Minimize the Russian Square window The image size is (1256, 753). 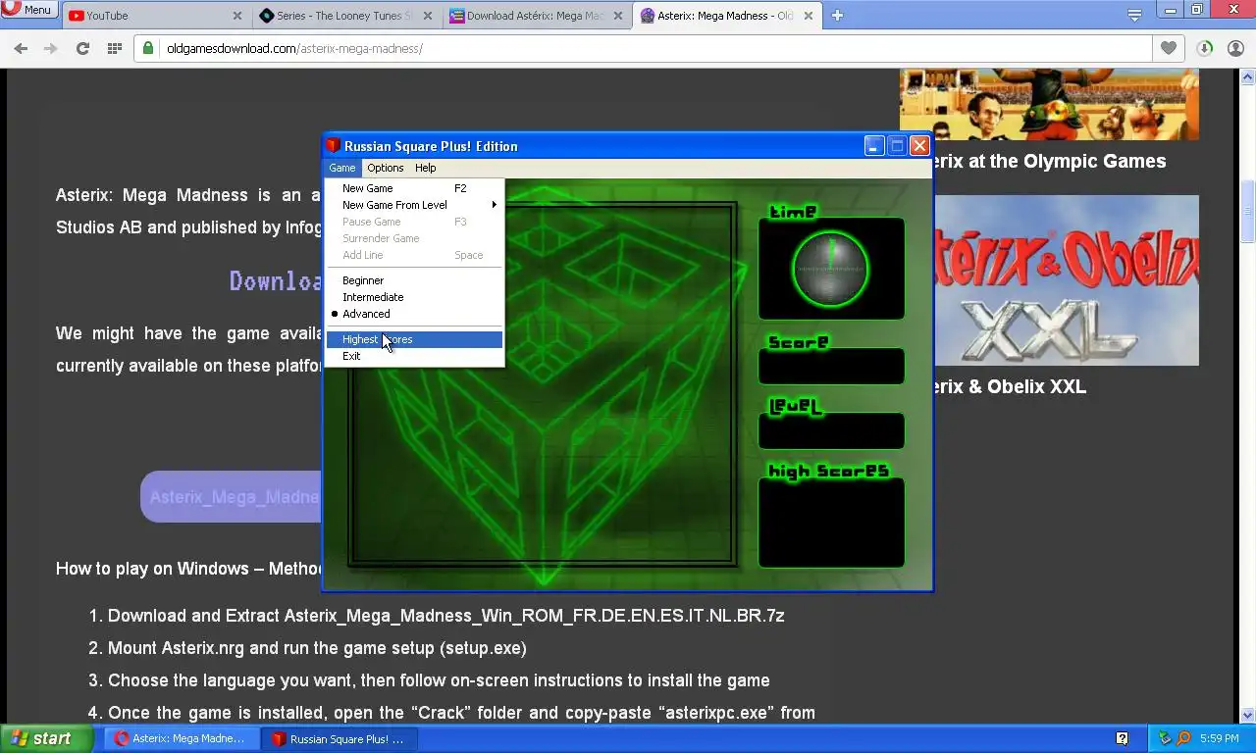tap(874, 146)
